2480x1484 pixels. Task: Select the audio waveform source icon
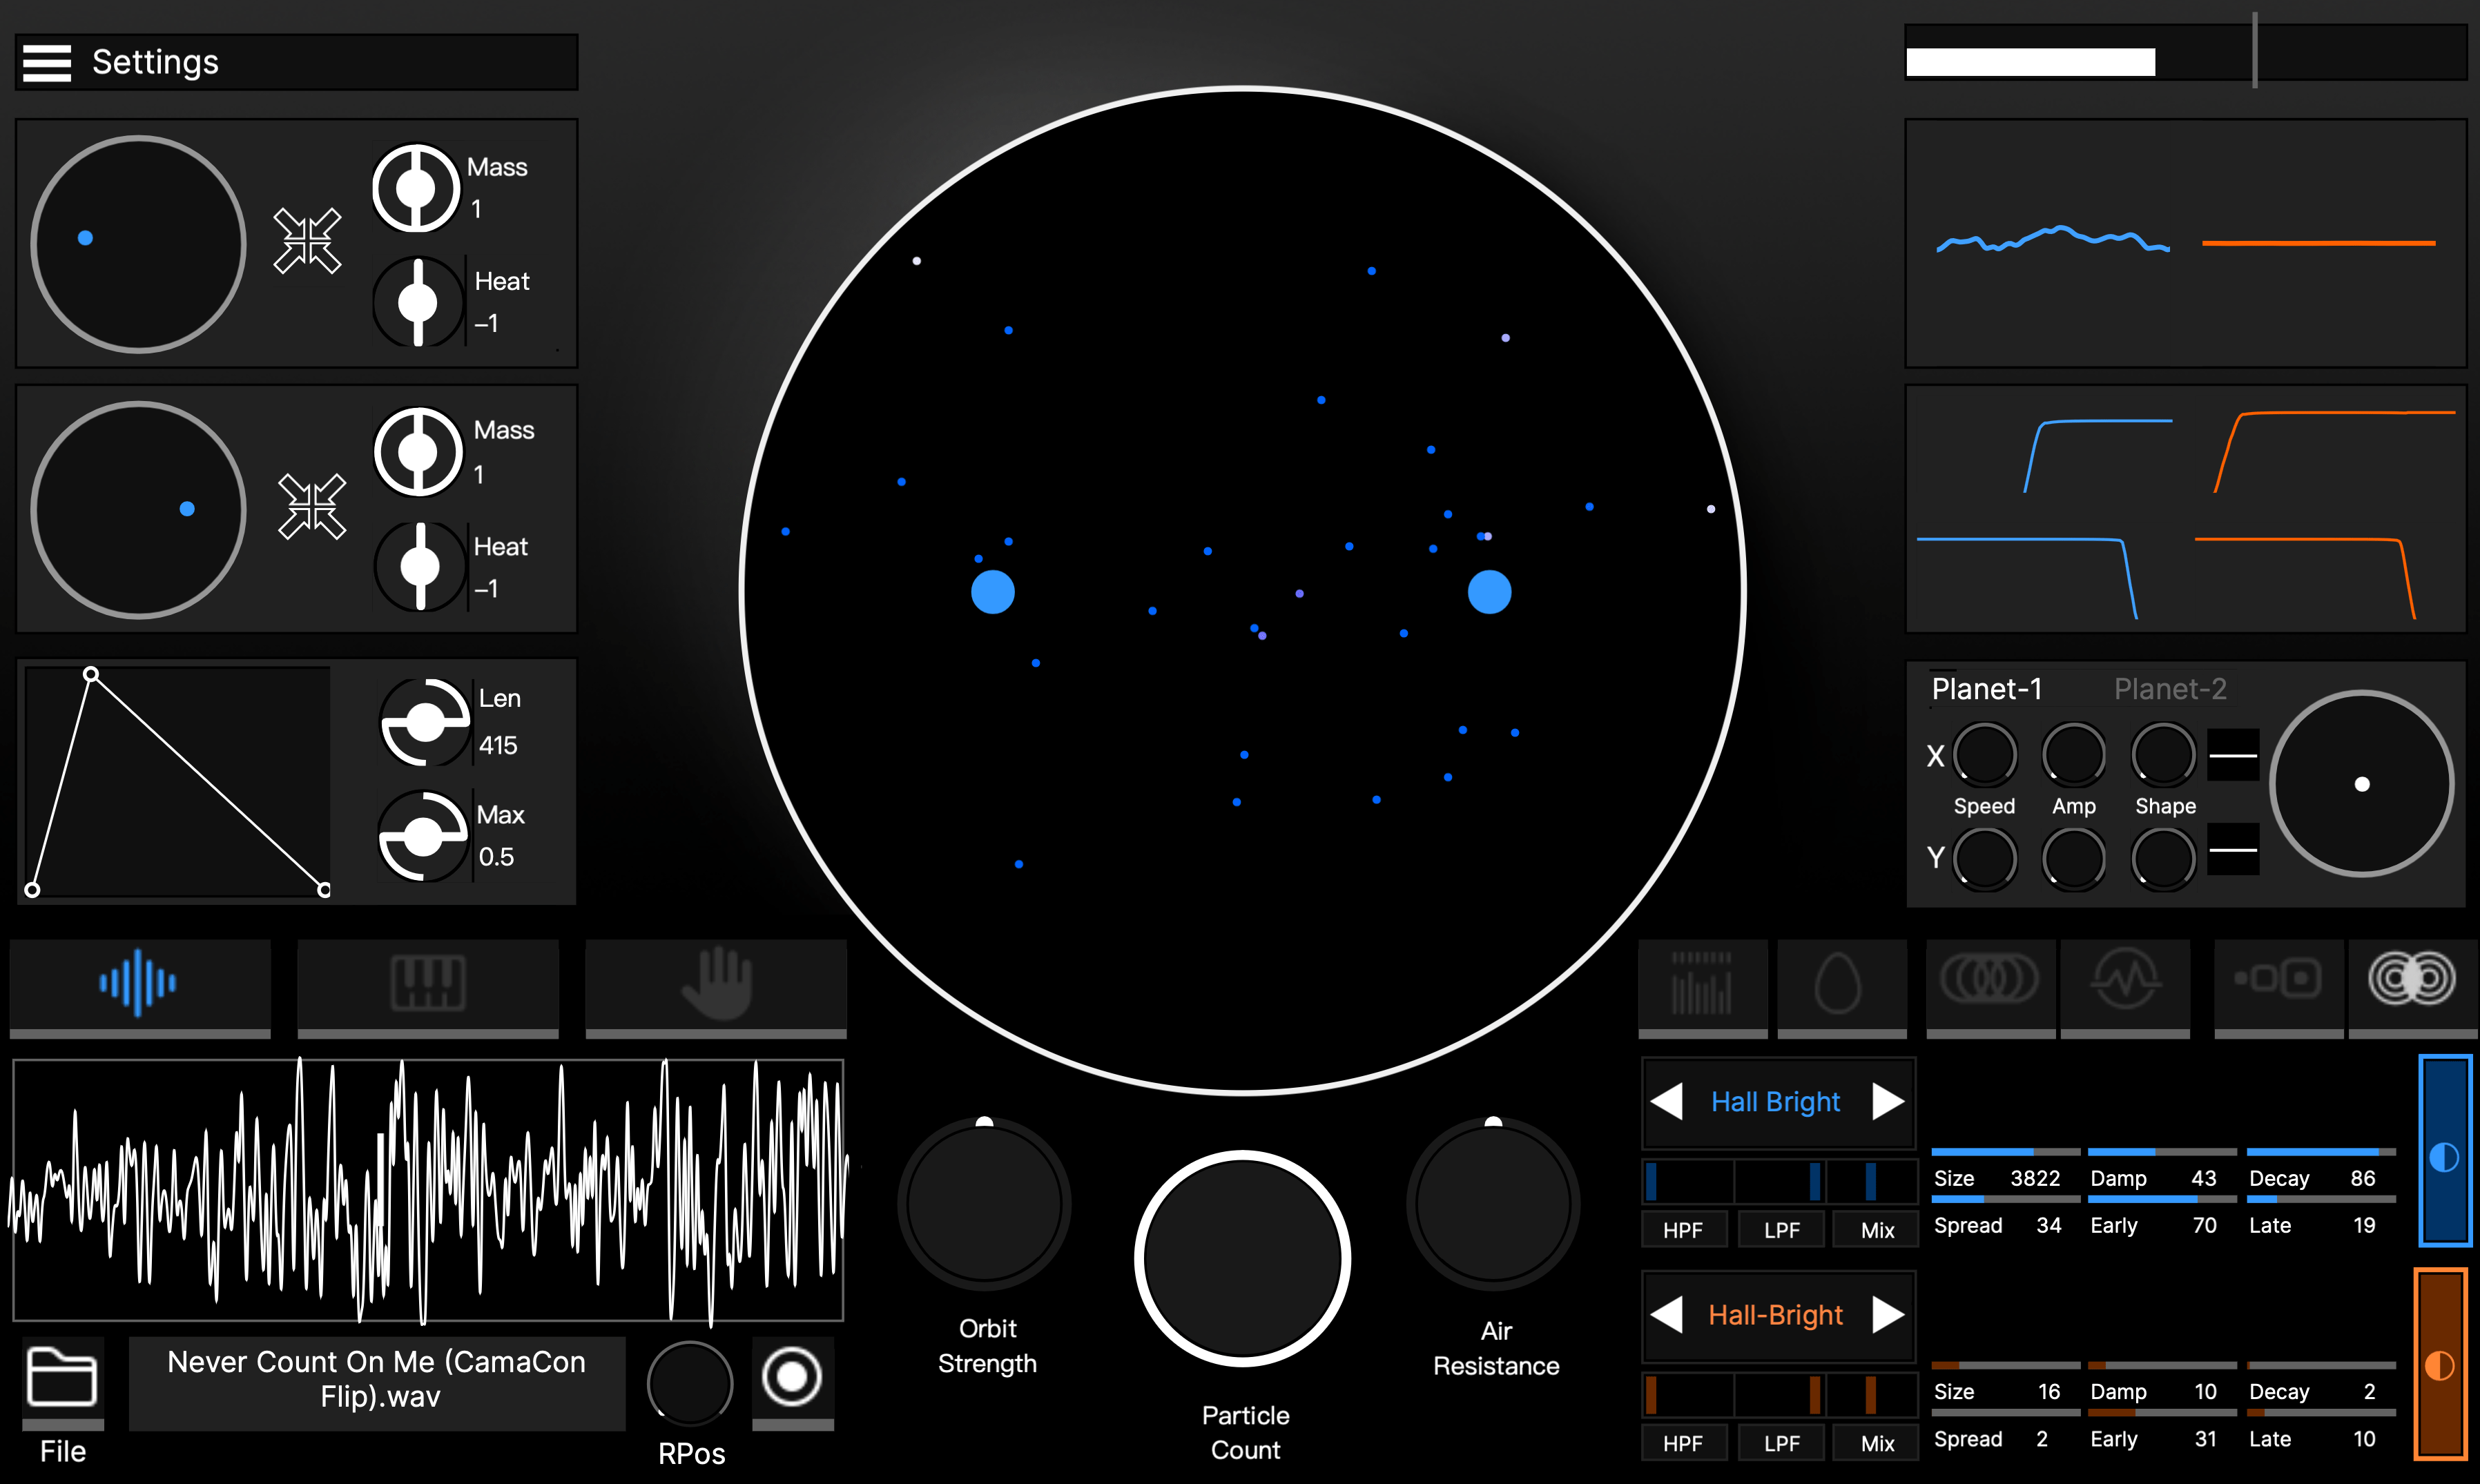coord(139,982)
